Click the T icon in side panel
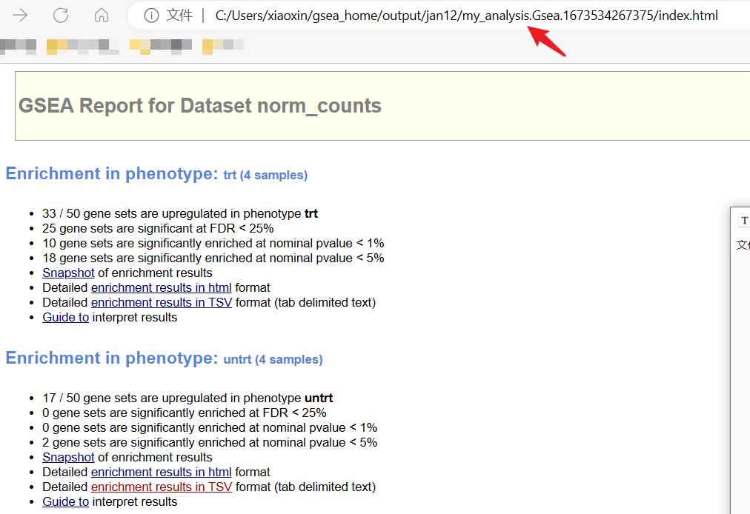Viewport: 750px width, 514px height. [744, 221]
